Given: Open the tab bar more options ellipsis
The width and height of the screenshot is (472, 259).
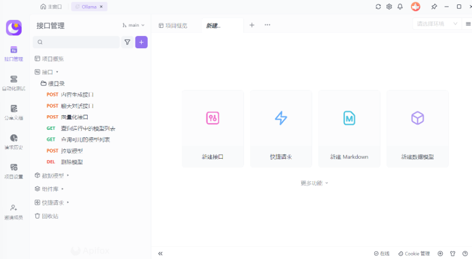Looking at the screenshot, I should (x=267, y=25).
